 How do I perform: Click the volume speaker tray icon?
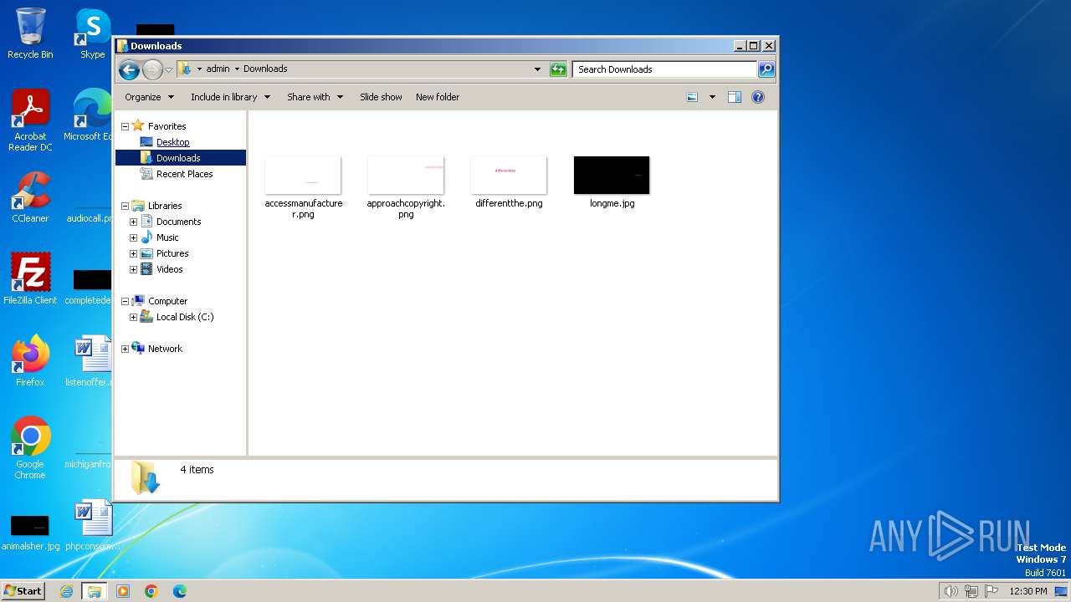[951, 591]
